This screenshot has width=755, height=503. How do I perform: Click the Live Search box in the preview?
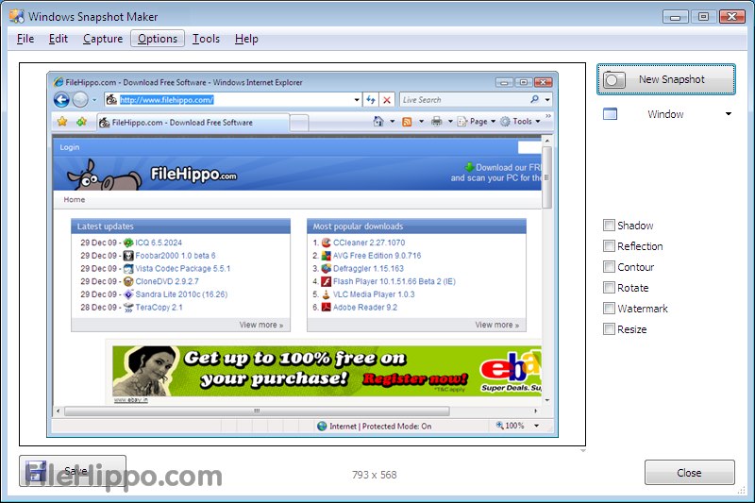tap(464, 100)
